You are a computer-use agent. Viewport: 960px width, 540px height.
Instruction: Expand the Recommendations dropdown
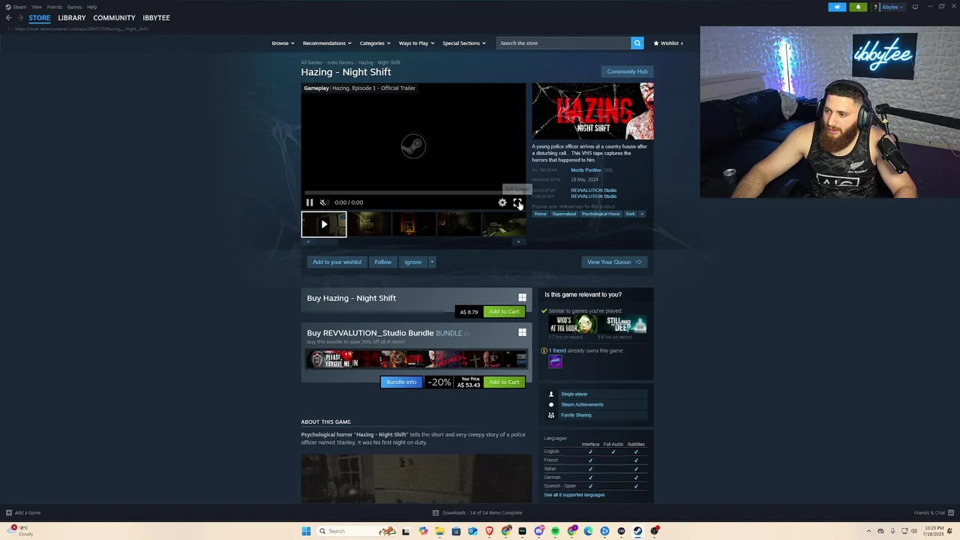[327, 43]
